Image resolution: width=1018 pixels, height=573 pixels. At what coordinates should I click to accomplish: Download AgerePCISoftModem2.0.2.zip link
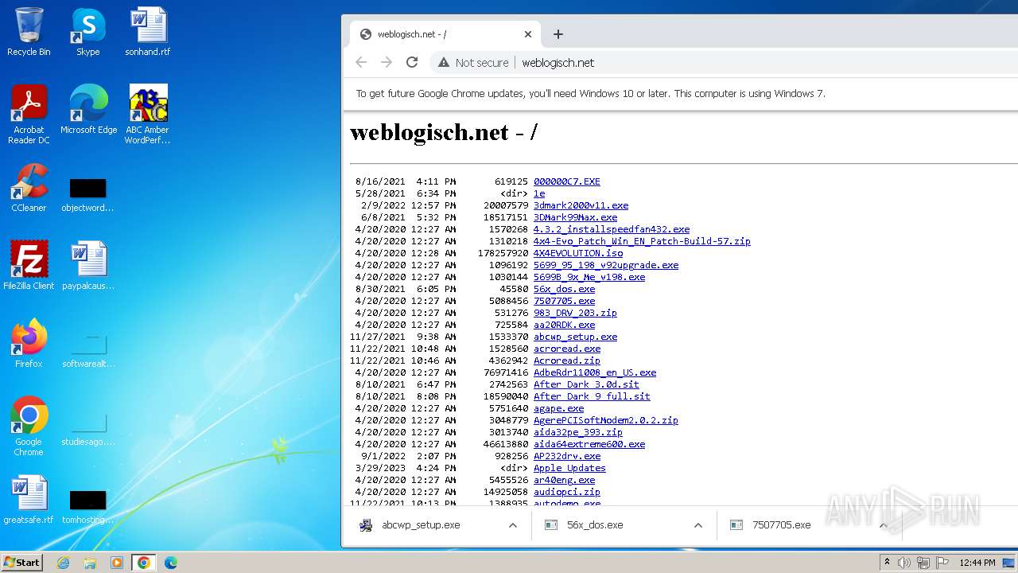click(x=606, y=420)
